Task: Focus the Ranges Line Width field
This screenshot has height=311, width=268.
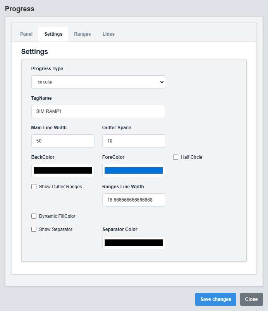Action: coord(133,200)
